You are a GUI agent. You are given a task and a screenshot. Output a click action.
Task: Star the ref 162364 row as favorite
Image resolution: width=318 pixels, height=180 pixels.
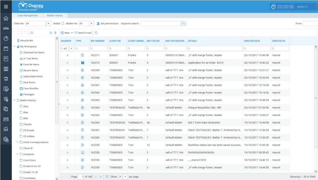pyautogui.click(x=68, y=108)
